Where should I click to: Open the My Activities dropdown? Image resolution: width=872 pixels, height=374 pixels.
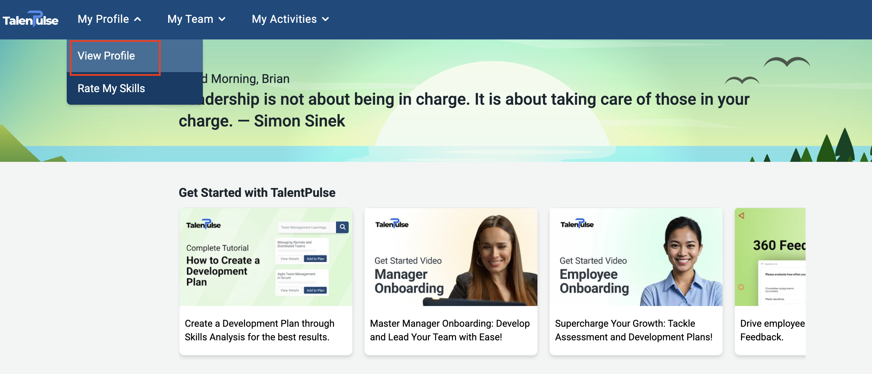coord(290,19)
